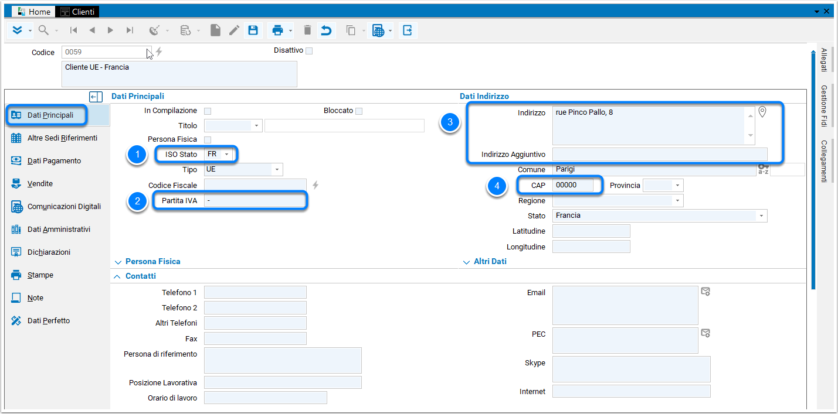
Task: Collapse the sidebar with the left-arrow icon
Action: [x=96, y=97]
